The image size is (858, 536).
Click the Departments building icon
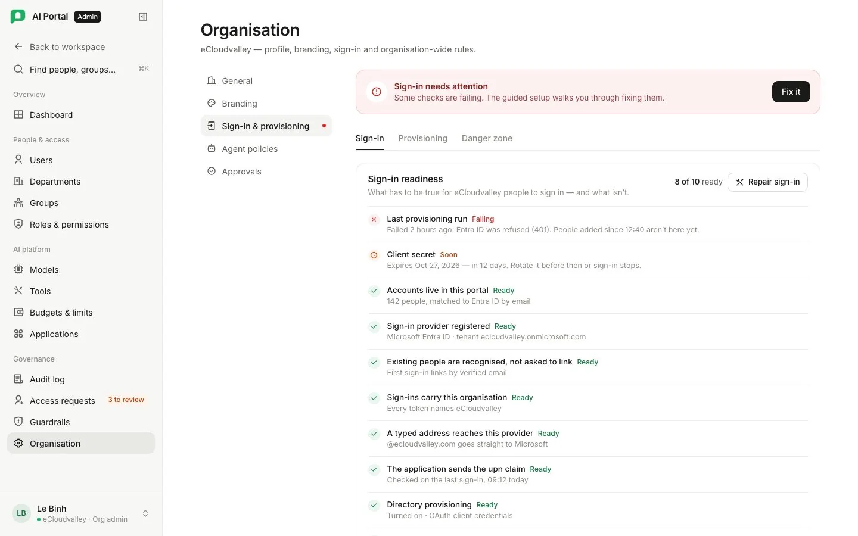(18, 181)
